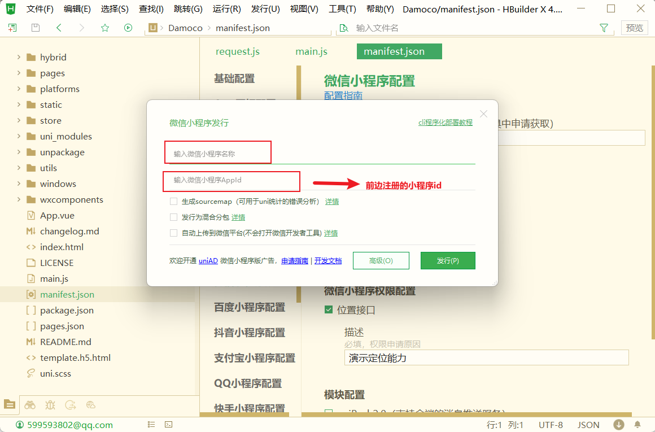Viewport: 655px width, 432px height.
Task: Expand the hybrid folder
Action: point(19,57)
